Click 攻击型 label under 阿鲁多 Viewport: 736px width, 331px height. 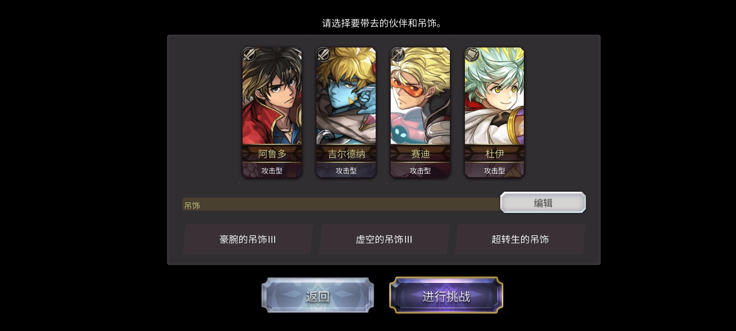272,171
